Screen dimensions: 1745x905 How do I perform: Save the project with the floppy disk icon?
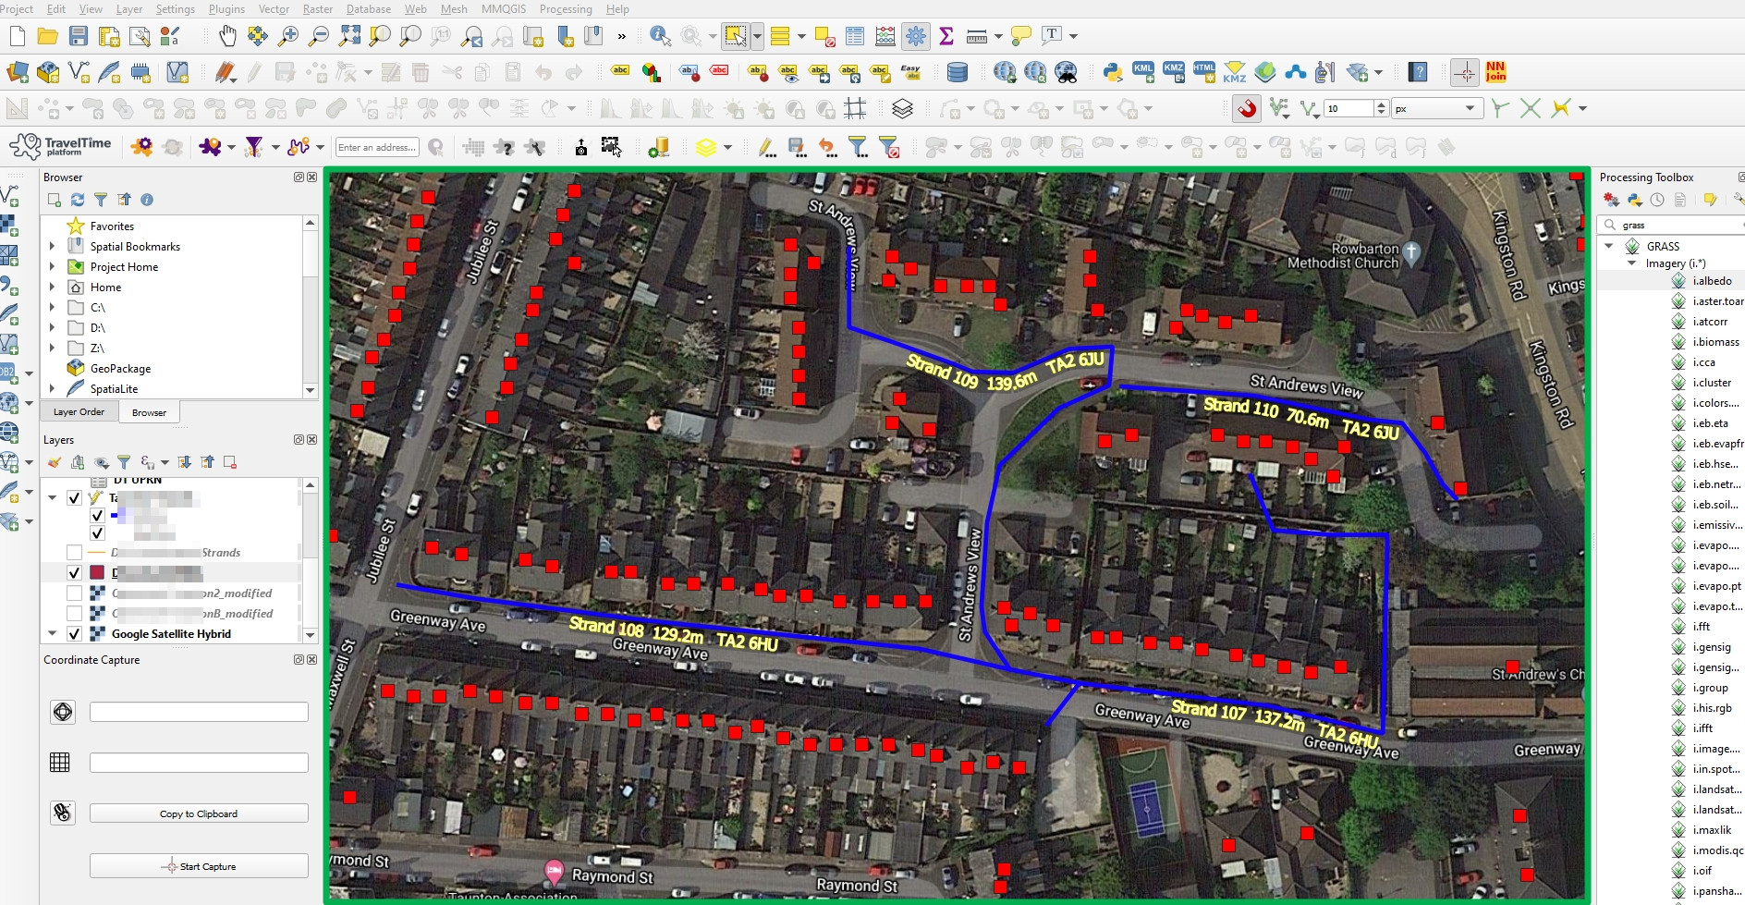(79, 36)
